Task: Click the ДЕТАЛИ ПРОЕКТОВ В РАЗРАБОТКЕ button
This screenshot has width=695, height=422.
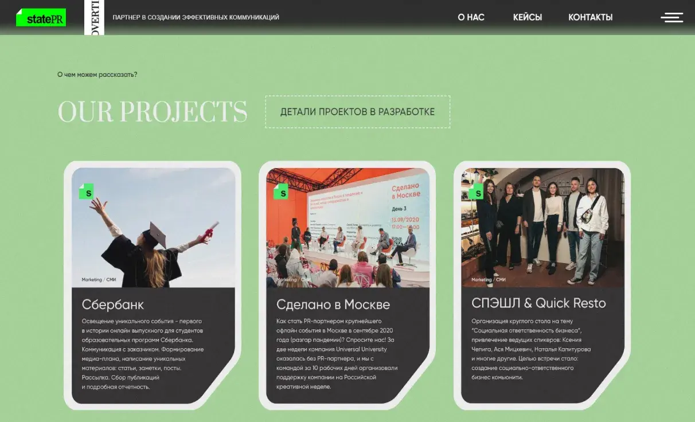Action: pos(358,112)
